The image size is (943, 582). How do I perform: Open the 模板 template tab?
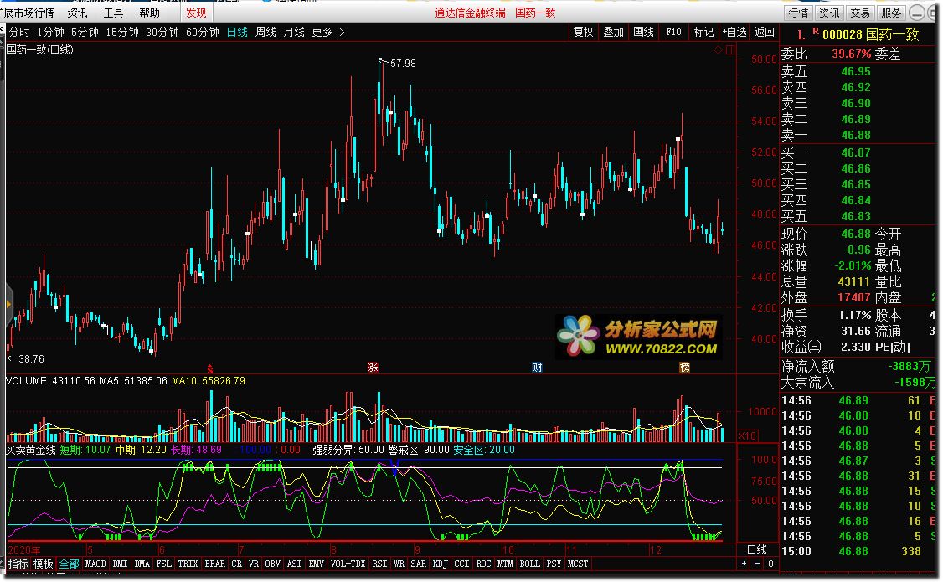click(44, 564)
